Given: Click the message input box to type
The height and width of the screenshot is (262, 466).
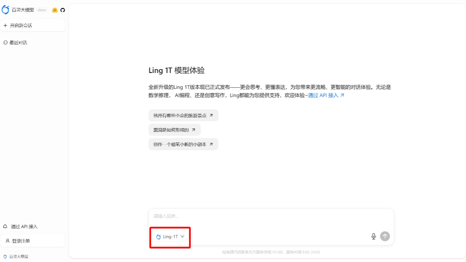Looking at the screenshot, I should coord(268,217).
